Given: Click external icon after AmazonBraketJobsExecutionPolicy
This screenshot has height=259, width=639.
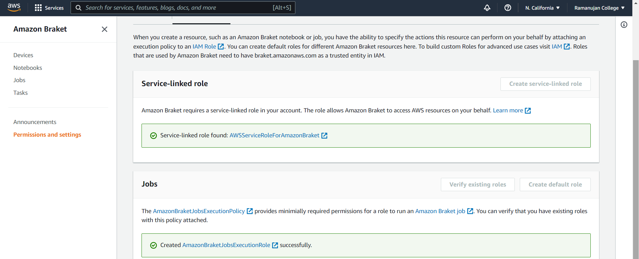Looking at the screenshot, I should (250, 211).
